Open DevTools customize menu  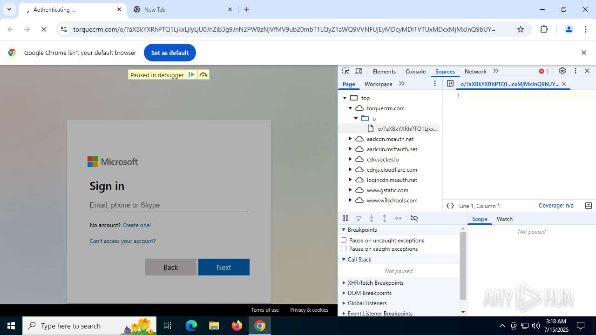click(x=576, y=71)
